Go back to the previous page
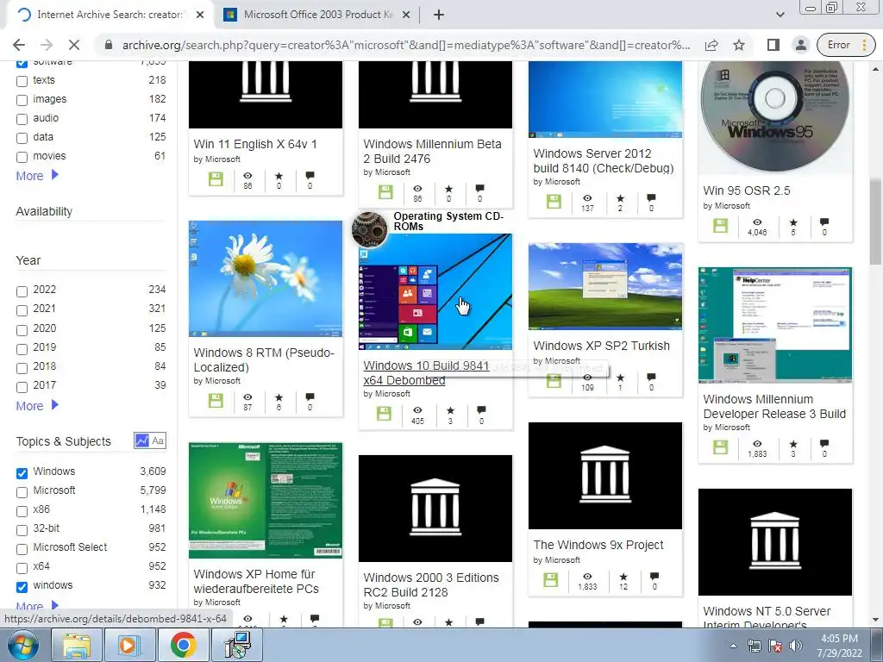This screenshot has height=662, width=883. coord(19,45)
